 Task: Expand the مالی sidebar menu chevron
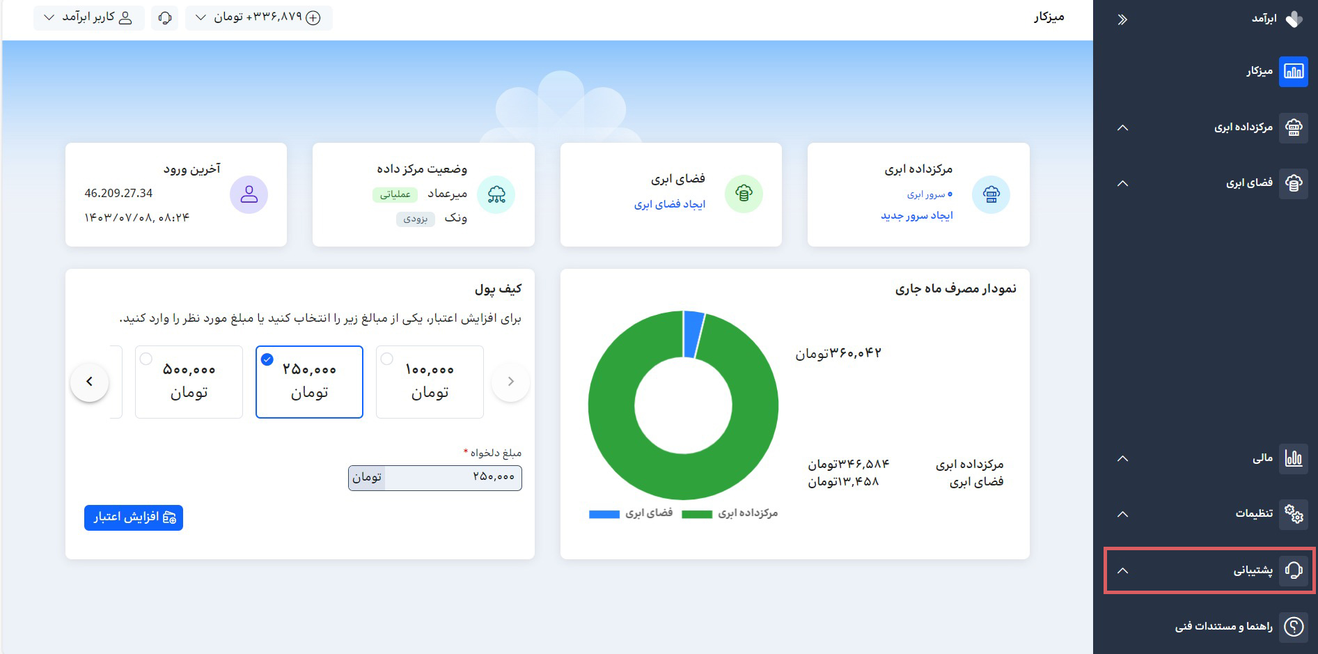[1122, 459]
